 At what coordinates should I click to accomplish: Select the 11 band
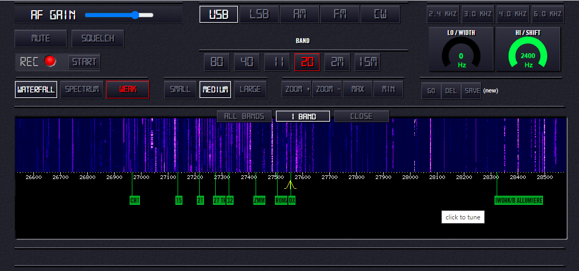click(277, 62)
